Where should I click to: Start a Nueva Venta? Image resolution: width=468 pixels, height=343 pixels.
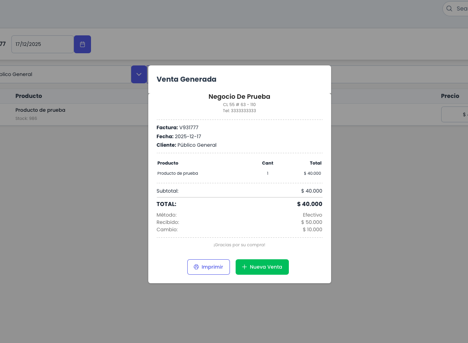click(262, 267)
